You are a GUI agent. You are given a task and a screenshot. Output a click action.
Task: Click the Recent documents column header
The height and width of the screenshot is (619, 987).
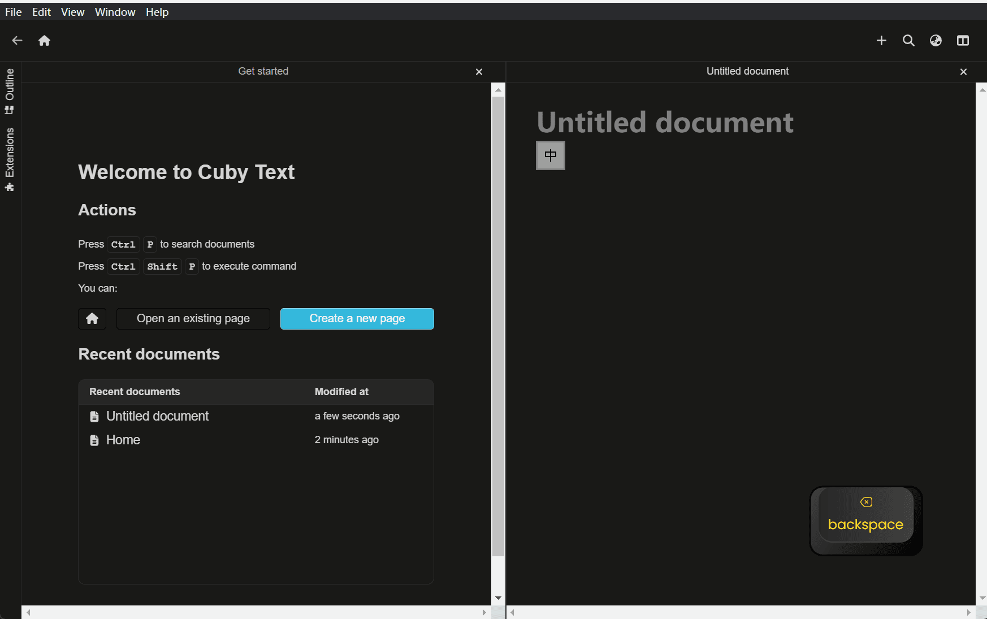pos(135,392)
